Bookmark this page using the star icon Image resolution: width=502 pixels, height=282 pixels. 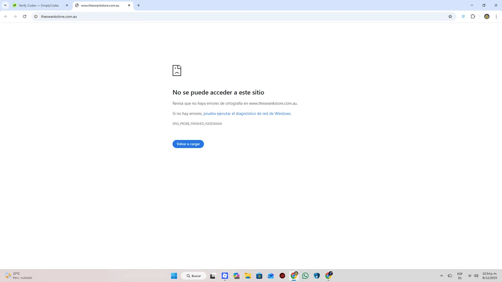point(450,16)
